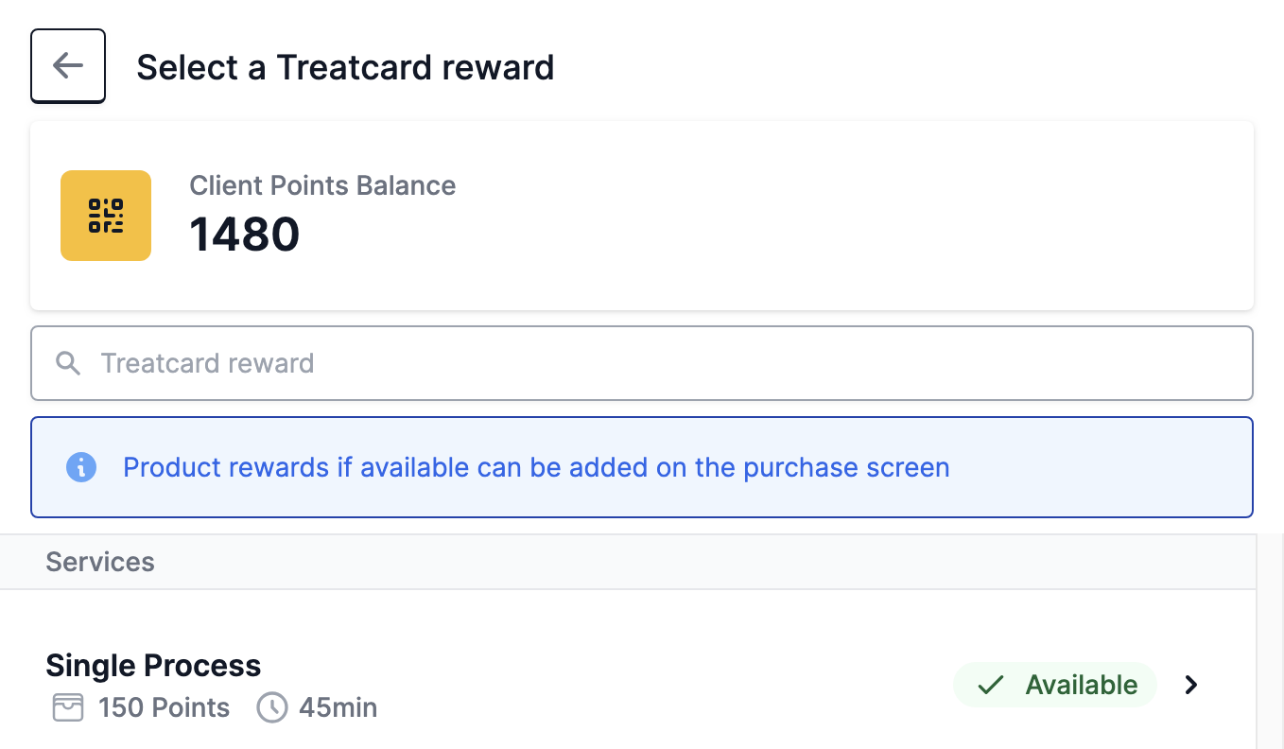The height and width of the screenshot is (749, 1284).
Task: Click the Client Points Balance card
Action: (642, 216)
